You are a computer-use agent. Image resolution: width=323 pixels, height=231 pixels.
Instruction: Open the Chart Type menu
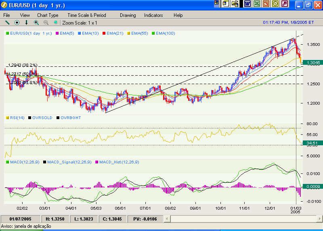click(48, 15)
